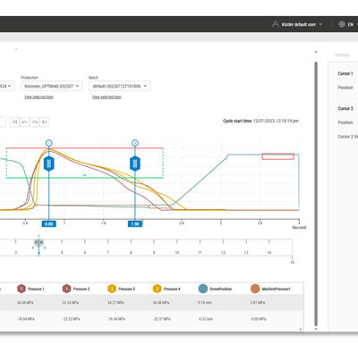Select the Cursor 2 heading in side panel
The width and height of the screenshot is (358, 353).
pyautogui.click(x=345, y=108)
